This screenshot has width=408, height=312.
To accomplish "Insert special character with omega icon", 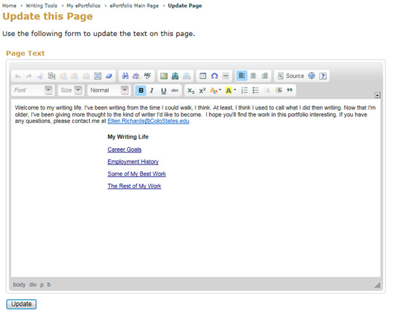I will point(214,76).
